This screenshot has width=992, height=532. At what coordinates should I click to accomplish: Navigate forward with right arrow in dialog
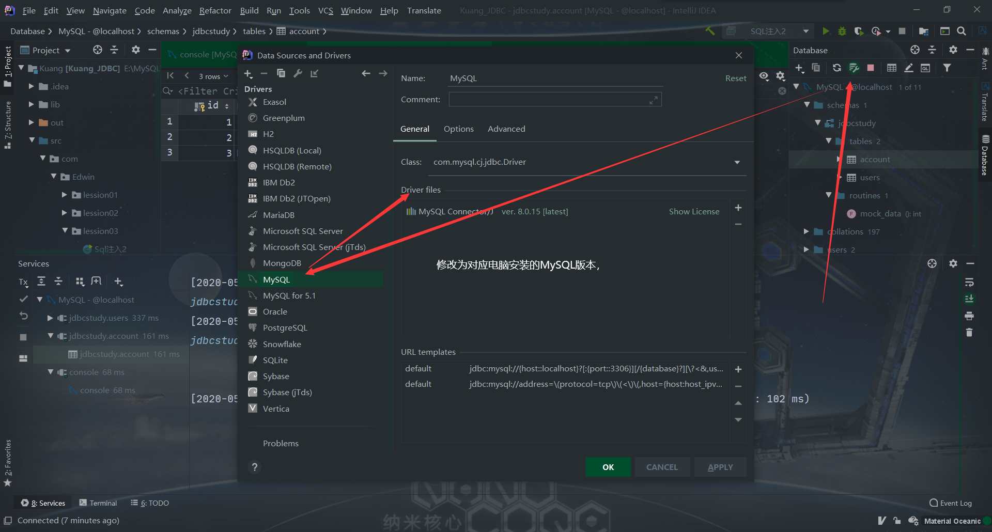(x=383, y=73)
